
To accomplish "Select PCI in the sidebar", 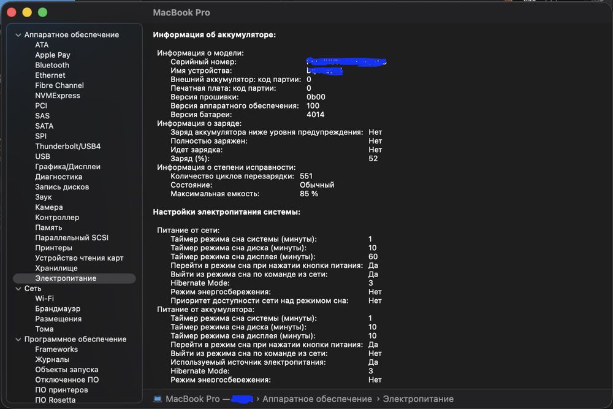I will coord(41,106).
